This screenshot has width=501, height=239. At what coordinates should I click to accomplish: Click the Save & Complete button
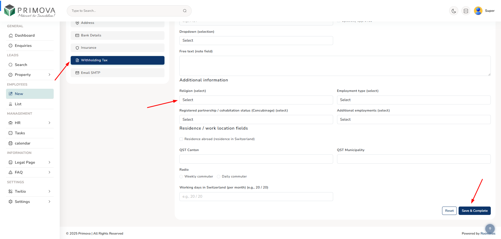point(474,211)
